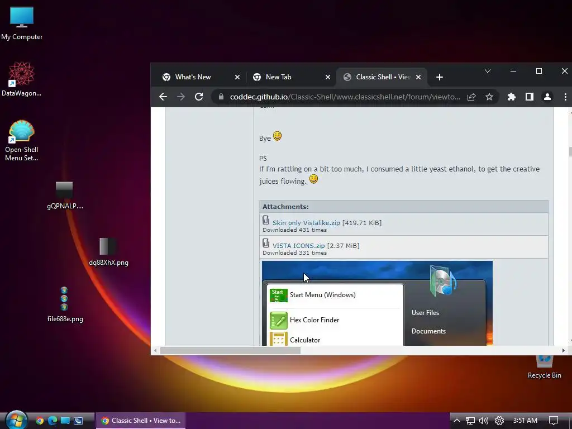Open the taskbar quick launch window-switcher icon
572x429 pixels.
pyautogui.click(x=78, y=421)
